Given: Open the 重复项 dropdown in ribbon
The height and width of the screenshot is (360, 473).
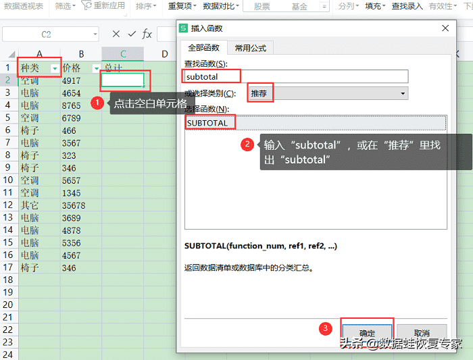Looking at the screenshot, I should pos(182,5).
